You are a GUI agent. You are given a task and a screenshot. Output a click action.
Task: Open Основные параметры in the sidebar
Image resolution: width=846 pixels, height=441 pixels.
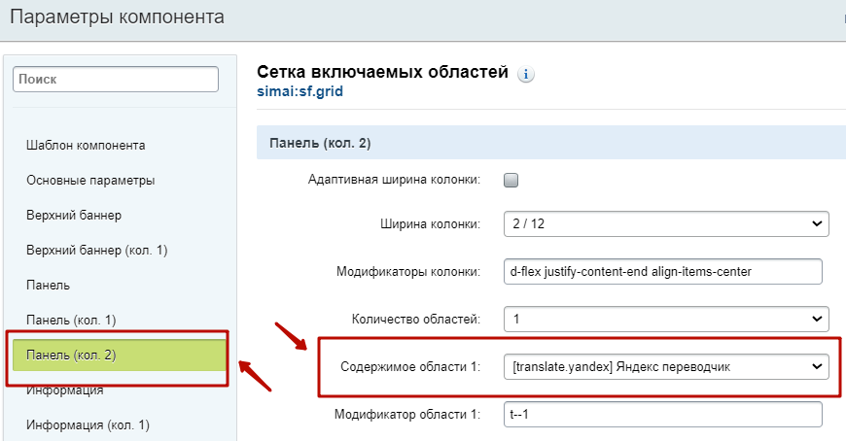point(90,180)
